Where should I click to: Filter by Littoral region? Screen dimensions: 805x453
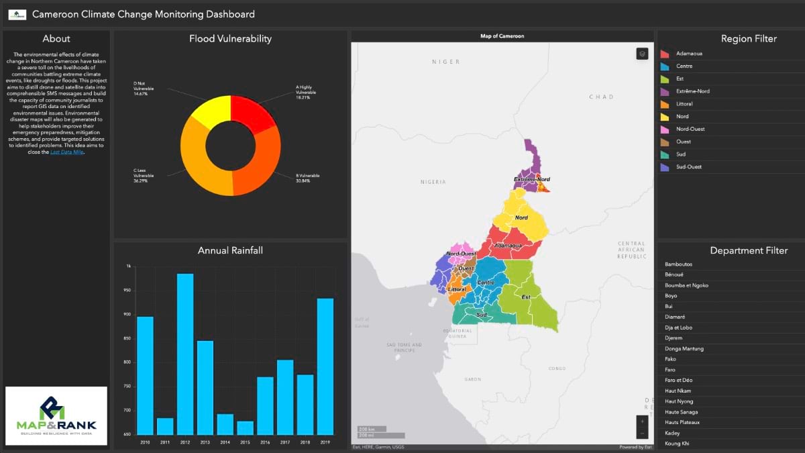click(730, 104)
